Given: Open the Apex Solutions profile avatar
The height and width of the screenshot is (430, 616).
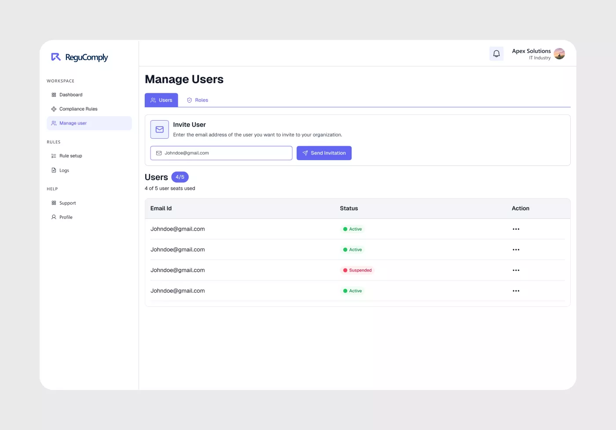Looking at the screenshot, I should tap(559, 54).
